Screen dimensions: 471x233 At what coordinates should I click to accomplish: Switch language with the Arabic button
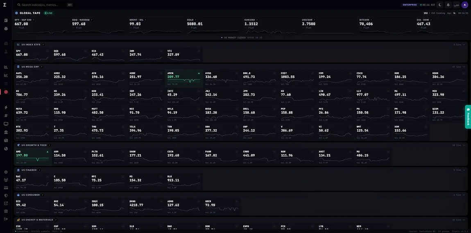(456, 5)
